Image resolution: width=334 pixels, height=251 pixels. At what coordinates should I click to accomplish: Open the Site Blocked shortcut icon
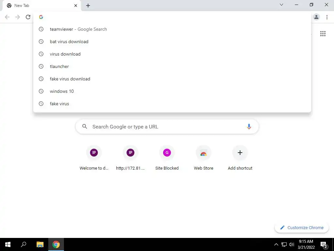167,153
